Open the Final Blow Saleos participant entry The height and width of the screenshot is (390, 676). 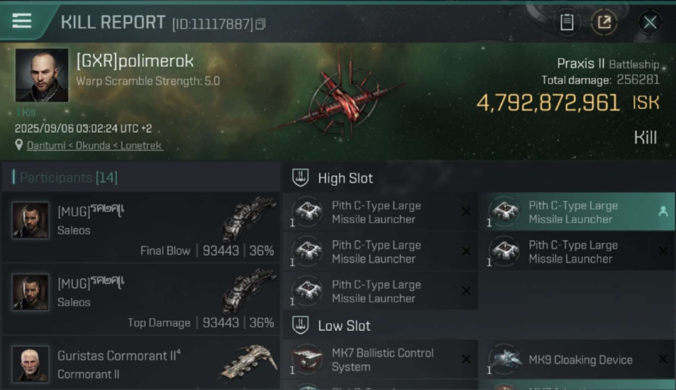pos(140,227)
